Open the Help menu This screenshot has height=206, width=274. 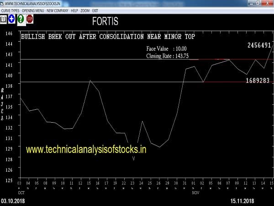click(74, 10)
